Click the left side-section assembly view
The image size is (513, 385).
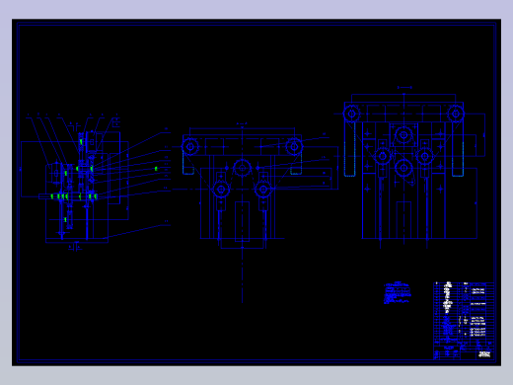point(75,183)
